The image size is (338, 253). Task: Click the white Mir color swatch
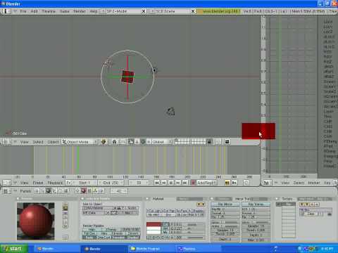(154, 233)
